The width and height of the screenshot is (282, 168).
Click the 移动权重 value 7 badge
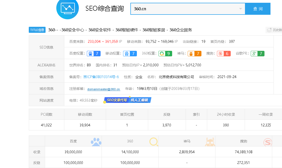[x=133, y=54]
